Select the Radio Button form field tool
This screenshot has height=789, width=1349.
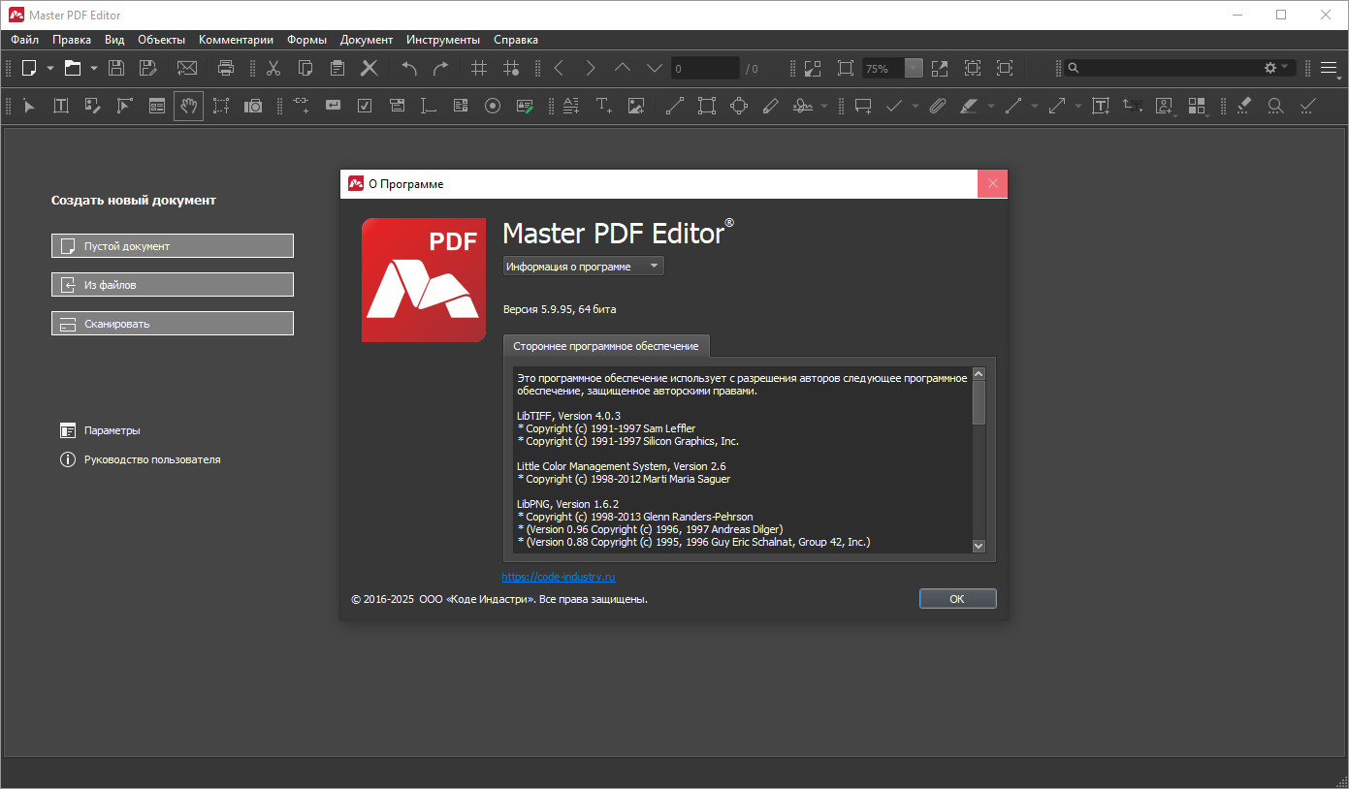point(493,106)
